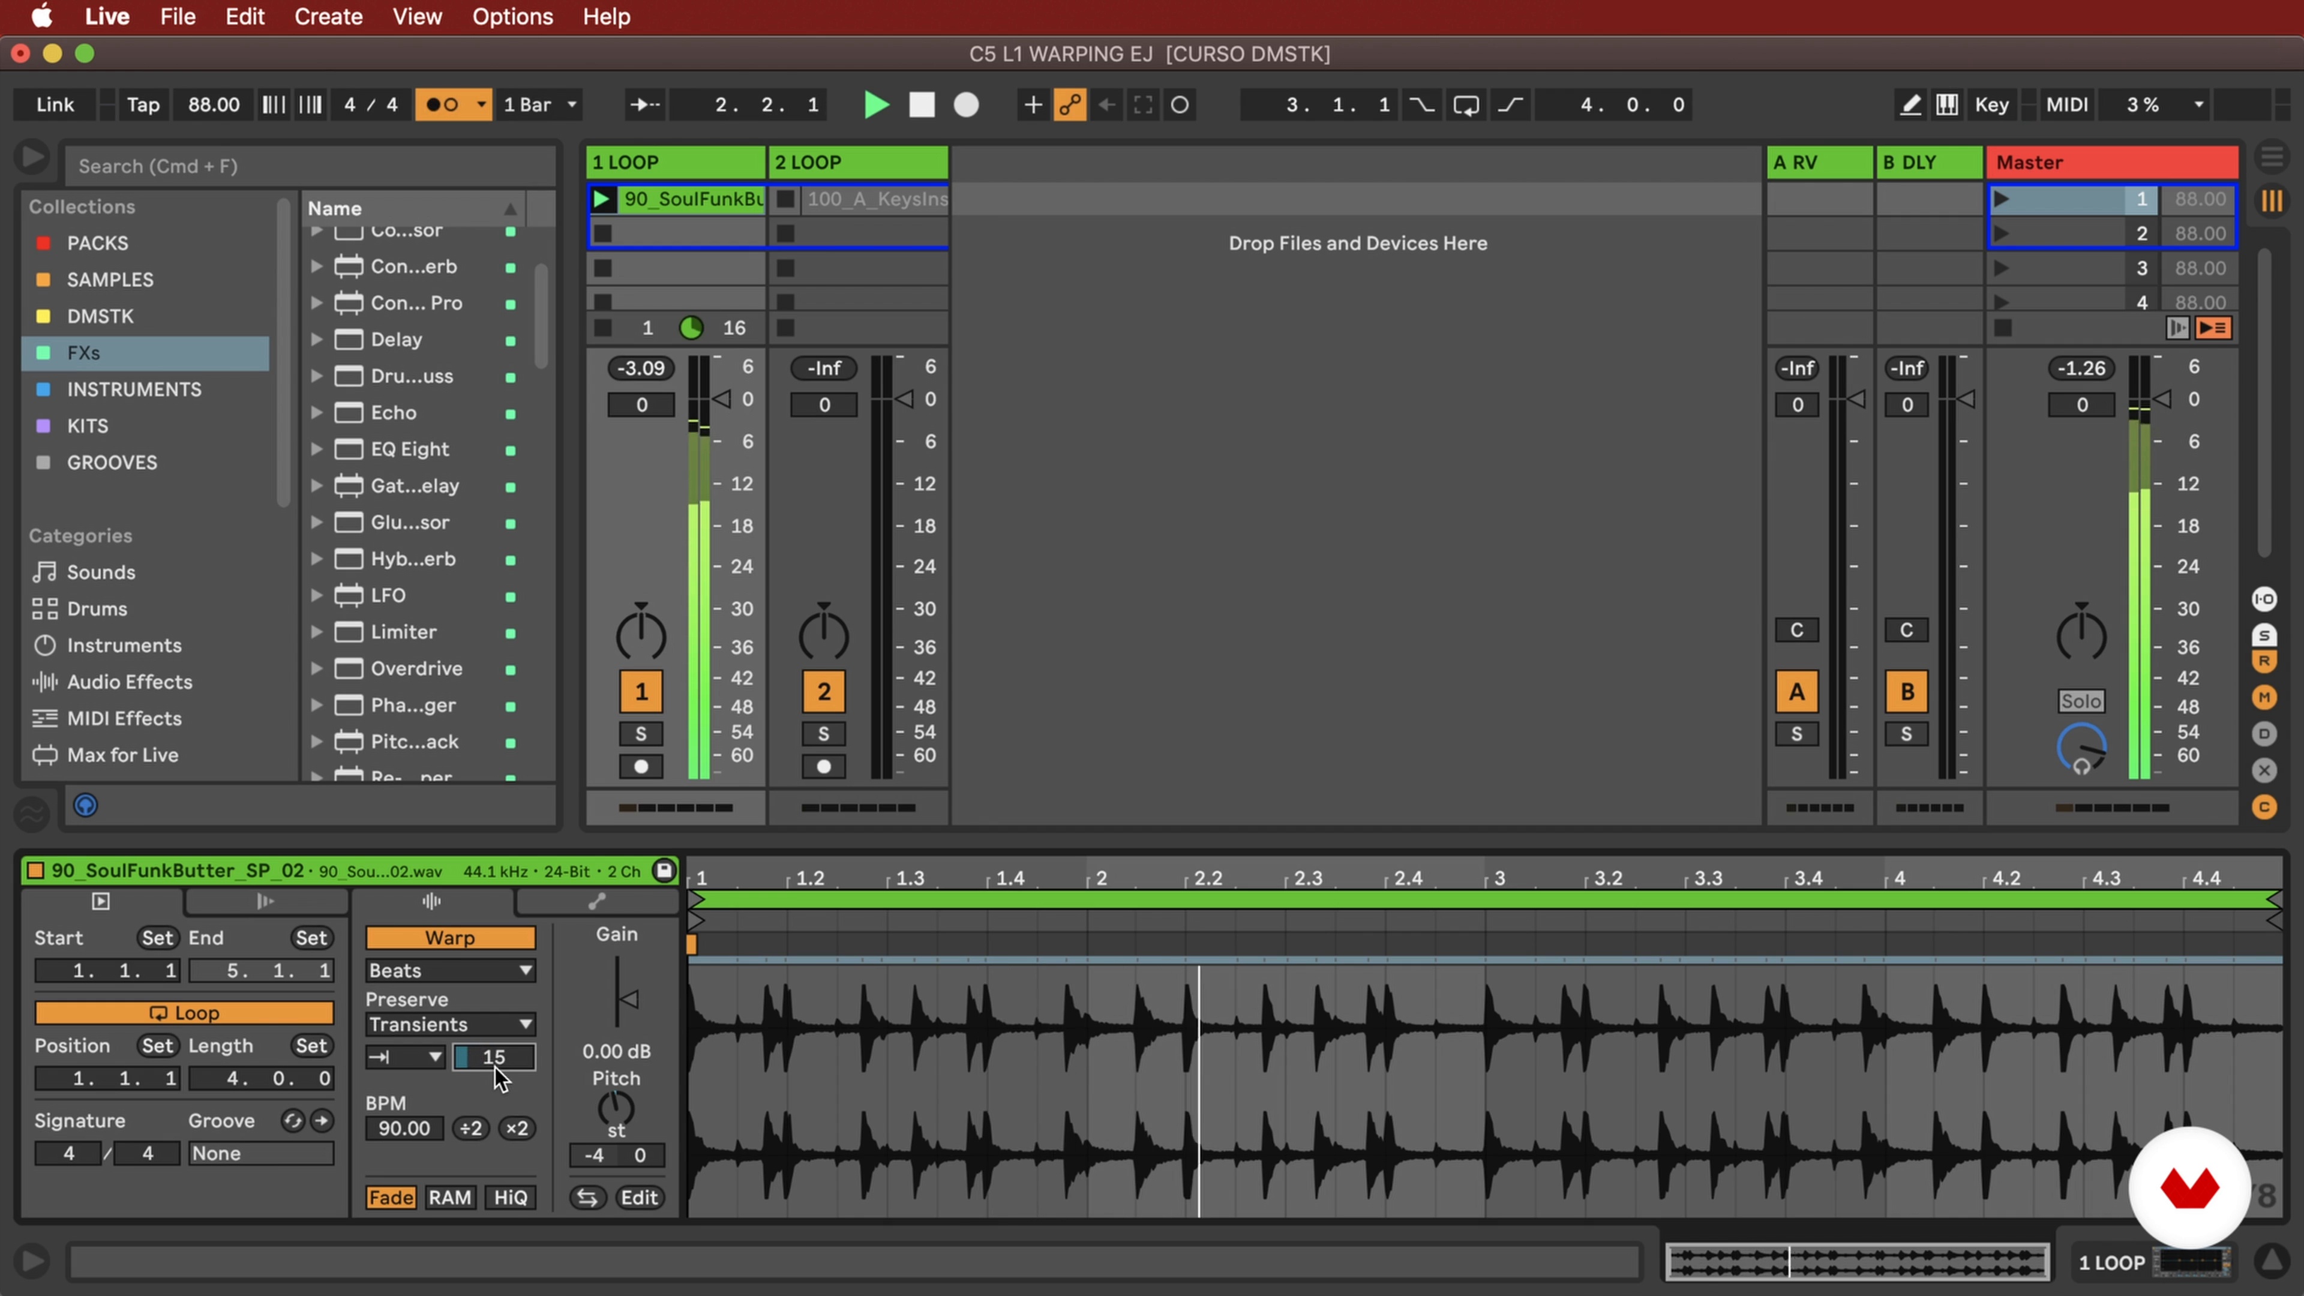Image resolution: width=2304 pixels, height=1296 pixels.
Task: Select the Audio Effects category
Action: tap(130, 682)
